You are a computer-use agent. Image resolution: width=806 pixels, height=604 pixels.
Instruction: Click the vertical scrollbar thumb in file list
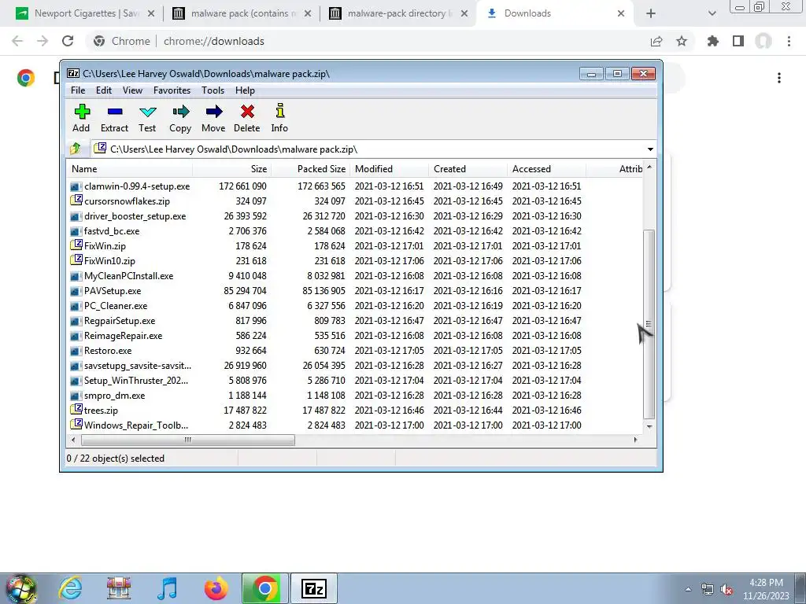point(649,323)
